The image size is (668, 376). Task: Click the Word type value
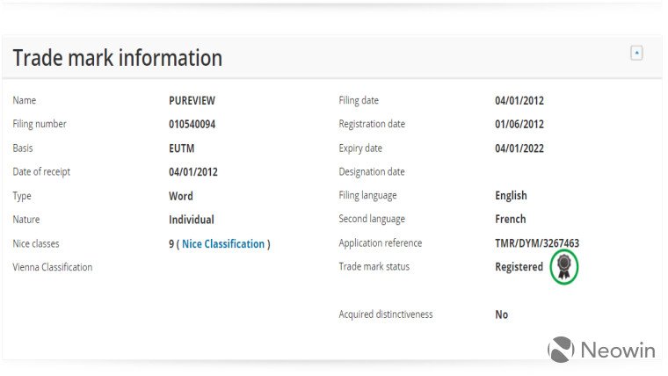tap(181, 196)
